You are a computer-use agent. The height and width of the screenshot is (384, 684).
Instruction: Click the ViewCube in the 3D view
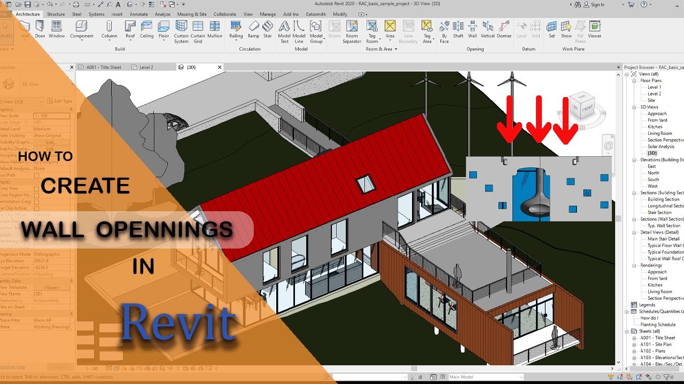pos(582,106)
